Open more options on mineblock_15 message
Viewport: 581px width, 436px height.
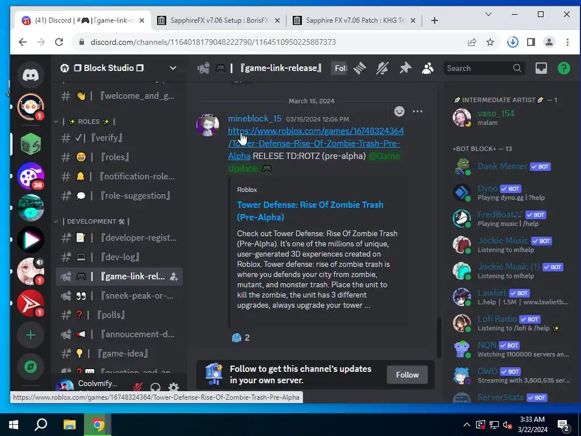tap(418, 111)
